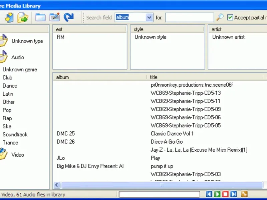Click the export folder icon with green arrow
The image size is (267, 200).
tap(23, 18)
